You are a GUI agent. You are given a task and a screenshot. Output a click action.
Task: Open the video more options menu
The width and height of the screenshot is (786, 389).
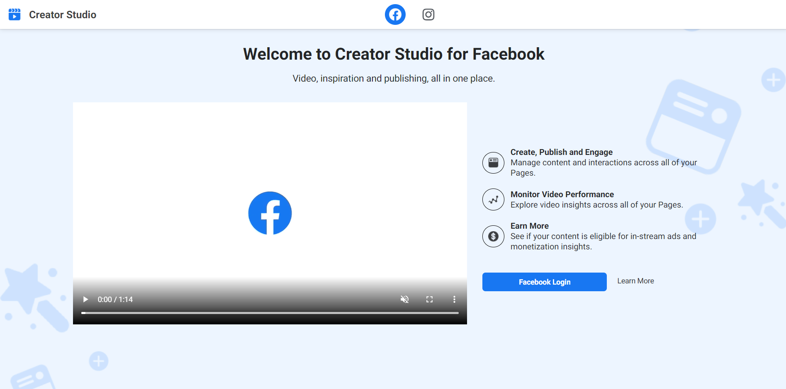click(454, 299)
